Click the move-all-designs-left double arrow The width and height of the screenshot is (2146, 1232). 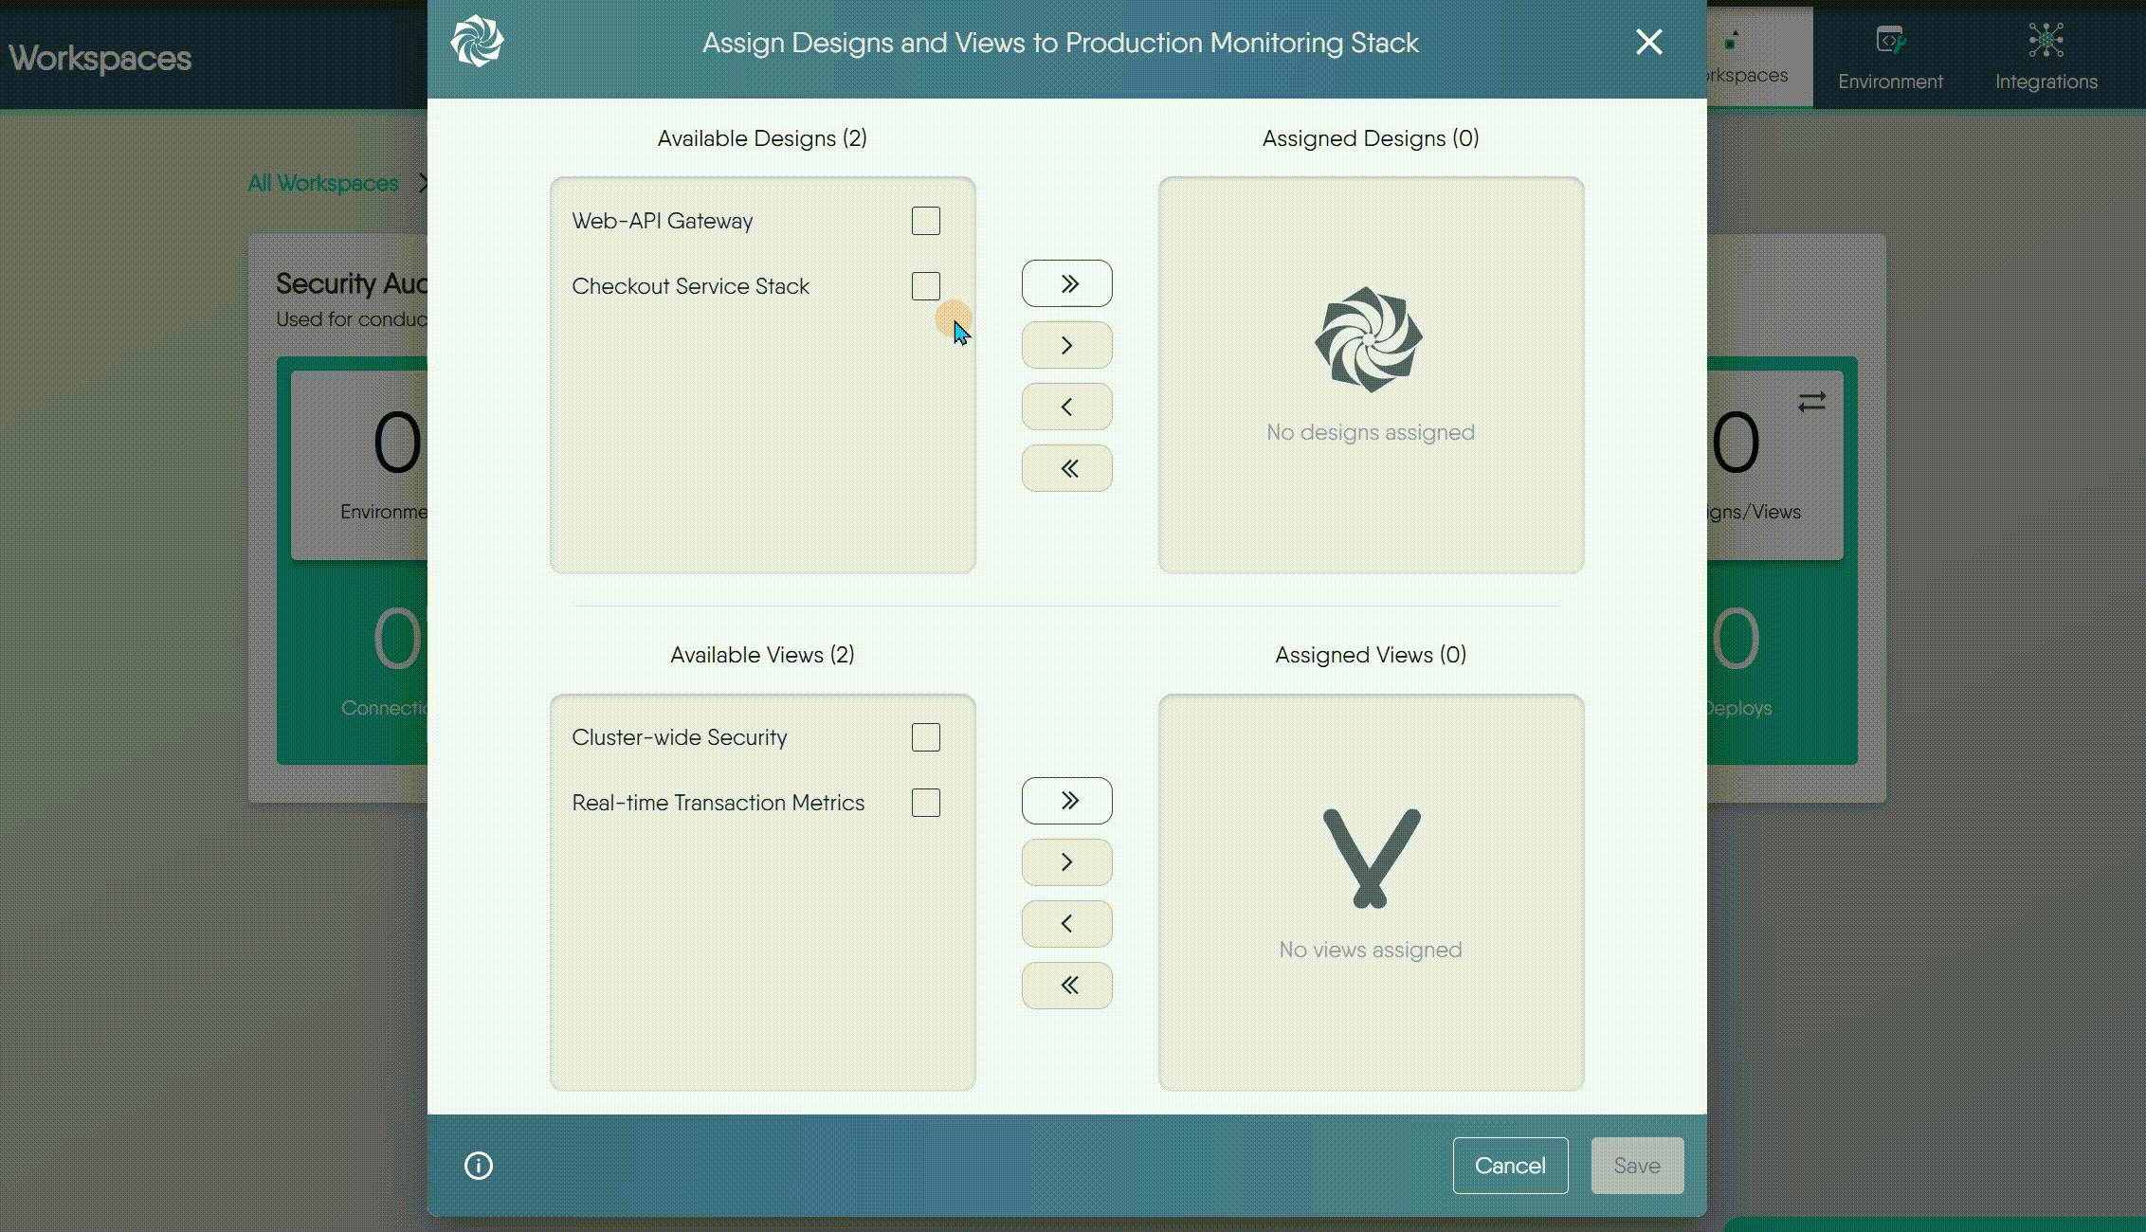[x=1066, y=467]
